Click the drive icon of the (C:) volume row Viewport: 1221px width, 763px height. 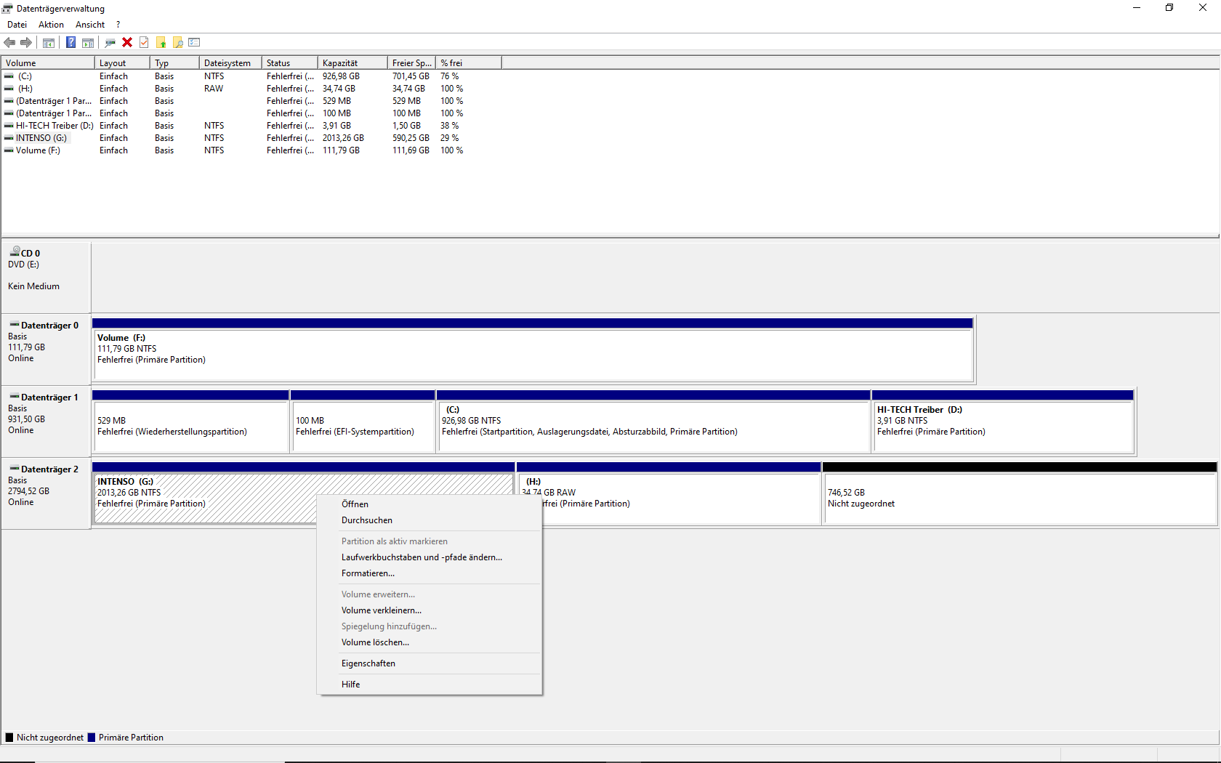[9, 76]
